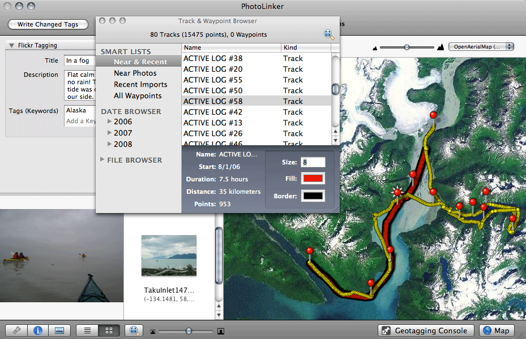
Task: Select track row ACTIVE LOG #26
Action: pyautogui.click(x=256, y=133)
